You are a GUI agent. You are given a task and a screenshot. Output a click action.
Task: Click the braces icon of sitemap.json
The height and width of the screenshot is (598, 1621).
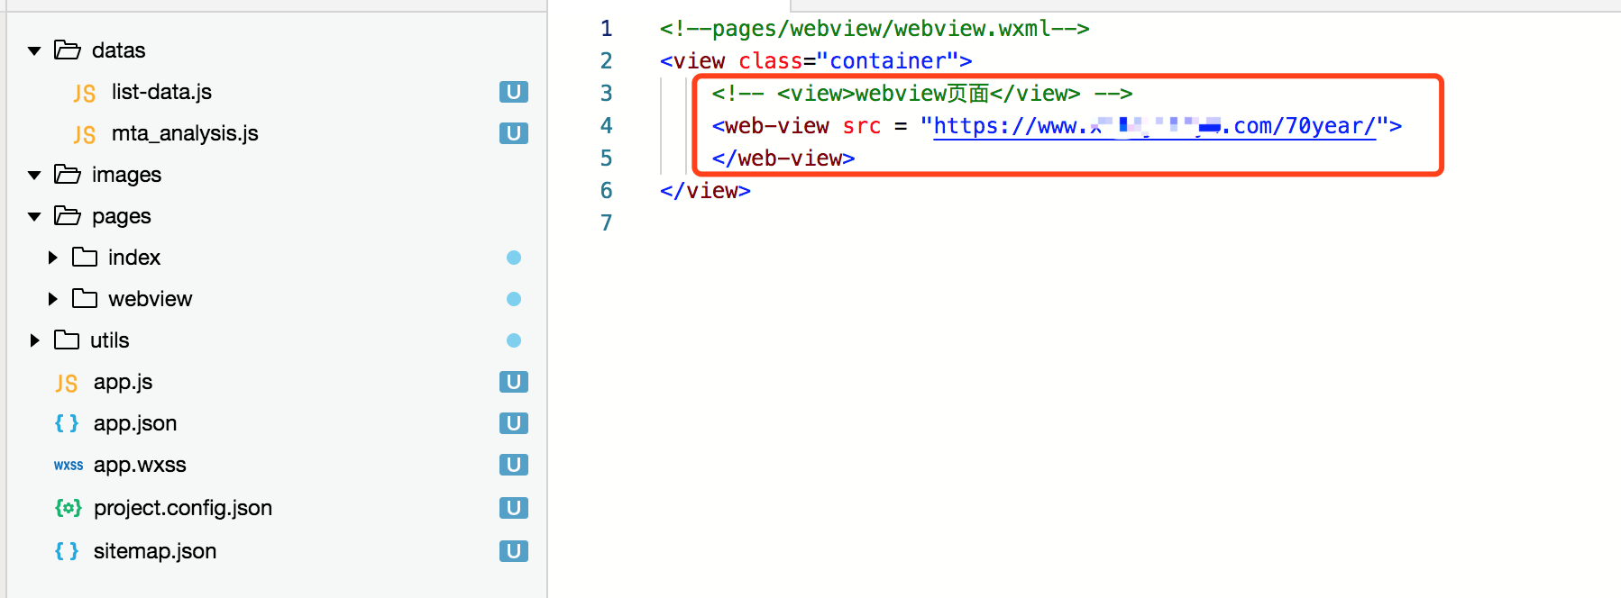click(67, 551)
